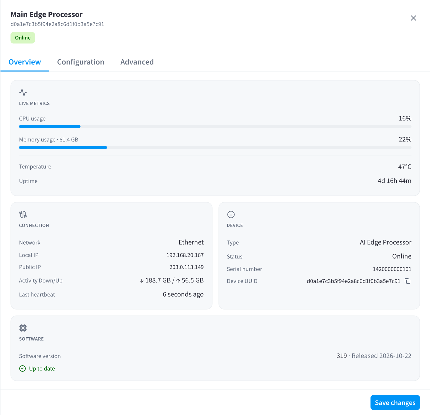
Task: Save changes to the device
Action: pos(395,402)
